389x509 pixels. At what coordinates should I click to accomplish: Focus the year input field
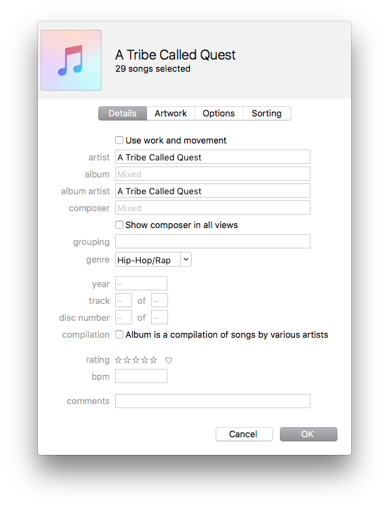tap(141, 284)
